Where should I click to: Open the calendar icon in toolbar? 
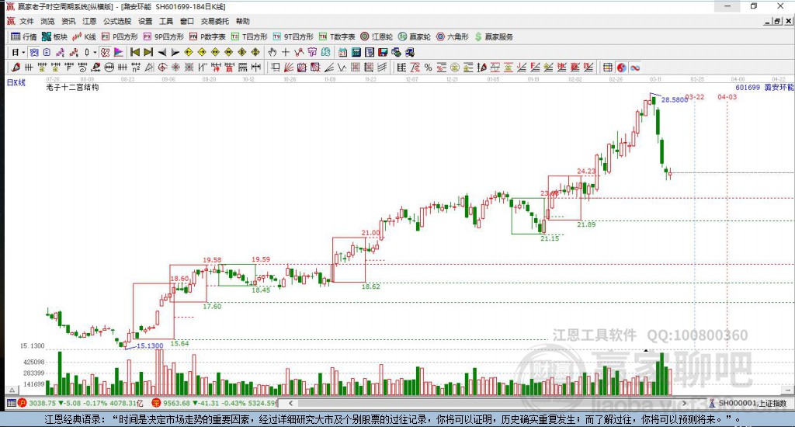pos(342,52)
